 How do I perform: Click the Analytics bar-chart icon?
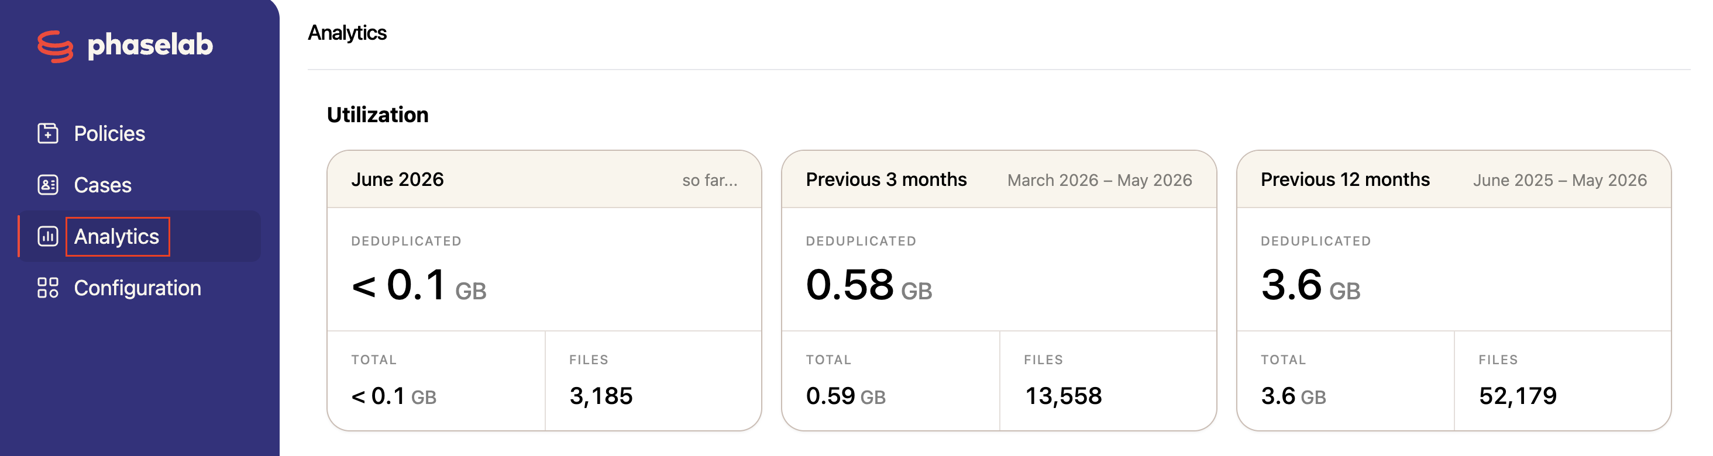point(48,236)
